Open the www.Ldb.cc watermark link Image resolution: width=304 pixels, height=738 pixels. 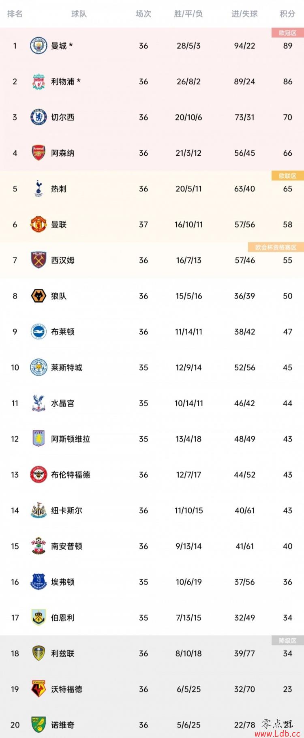[x=277, y=734]
